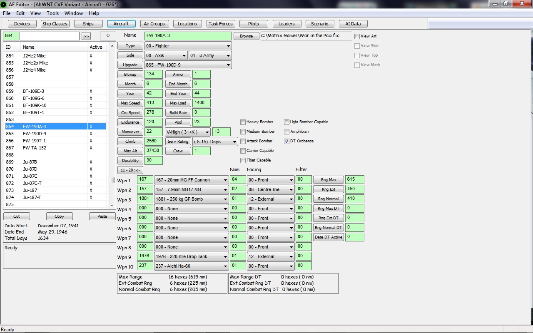The height and width of the screenshot is (333, 533).
Task: Click the 11 - 20 >> weapon page button
Action: (130, 170)
